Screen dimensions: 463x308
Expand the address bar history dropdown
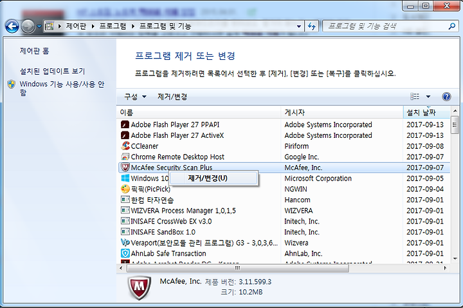(x=299, y=26)
